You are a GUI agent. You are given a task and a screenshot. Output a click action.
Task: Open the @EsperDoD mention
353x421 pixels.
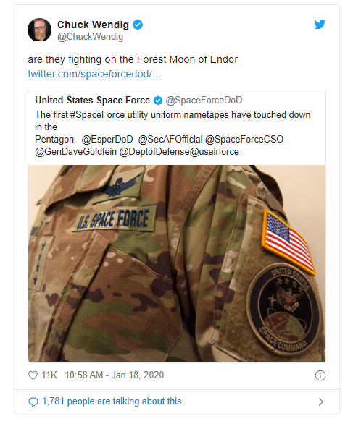(107, 140)
